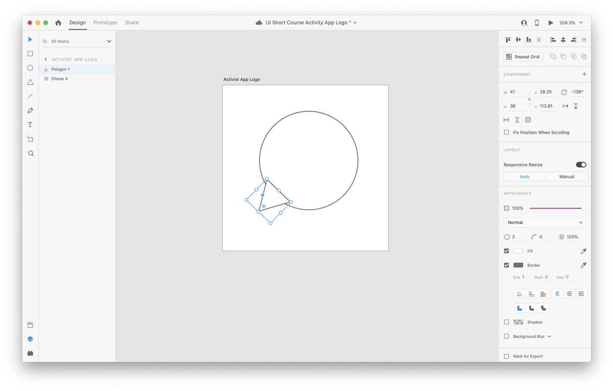Pick border color with the Border eyedropper
Image resolution: width=613 pixels, height=391 pixels.
click(x=583, y=265)
